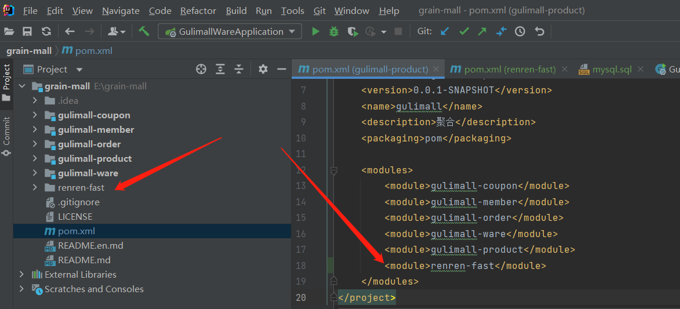Image resolution: width=680 pixels, height=309 pixels.
Task: Navigate back with the left arrow icon
Action: click(70, 32)
